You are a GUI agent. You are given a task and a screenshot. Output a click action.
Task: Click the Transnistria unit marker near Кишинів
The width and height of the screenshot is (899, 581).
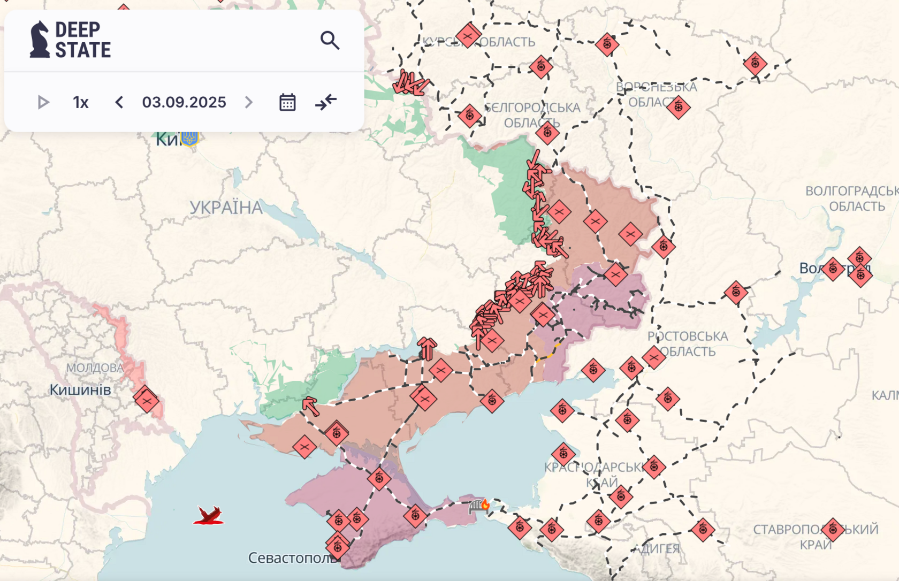146,400
